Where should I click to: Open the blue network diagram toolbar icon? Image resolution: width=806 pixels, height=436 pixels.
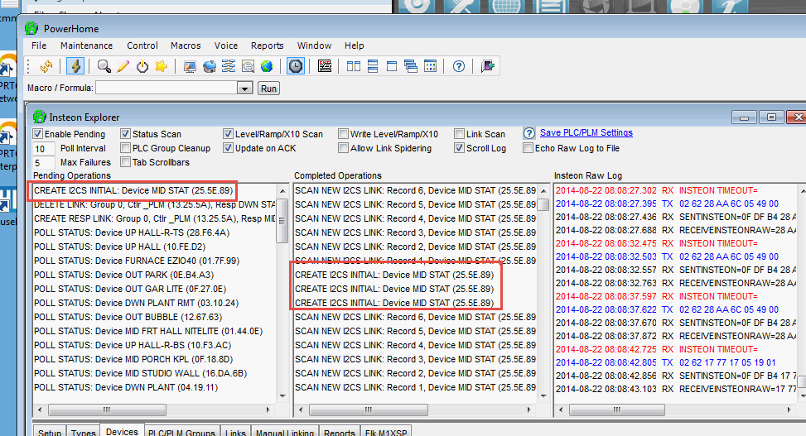(x=229, y=66)
